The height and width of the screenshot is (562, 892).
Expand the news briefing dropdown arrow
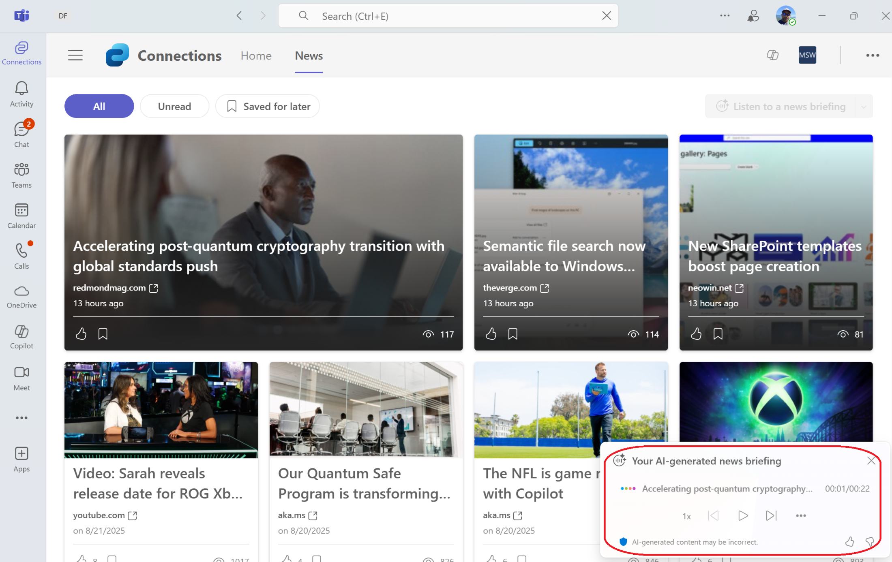coord(864,107)
